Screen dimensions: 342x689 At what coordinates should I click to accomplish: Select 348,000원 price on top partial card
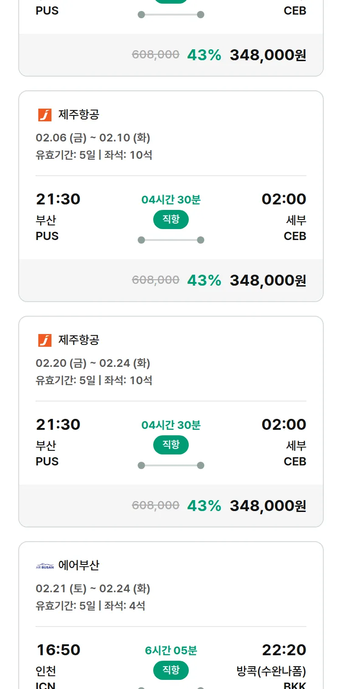coord(268,55)
